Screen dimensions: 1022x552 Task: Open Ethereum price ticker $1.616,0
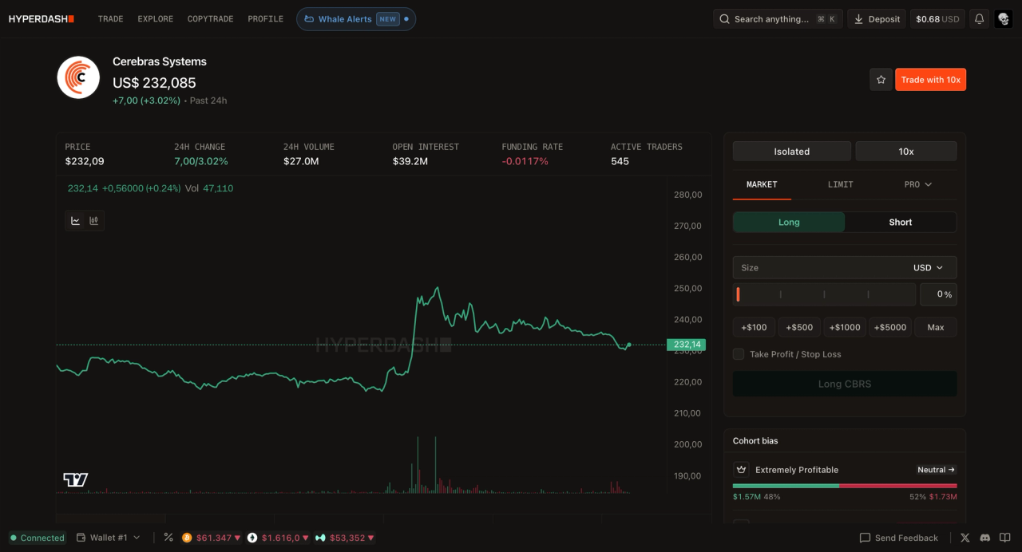click(x=277, y=538)
